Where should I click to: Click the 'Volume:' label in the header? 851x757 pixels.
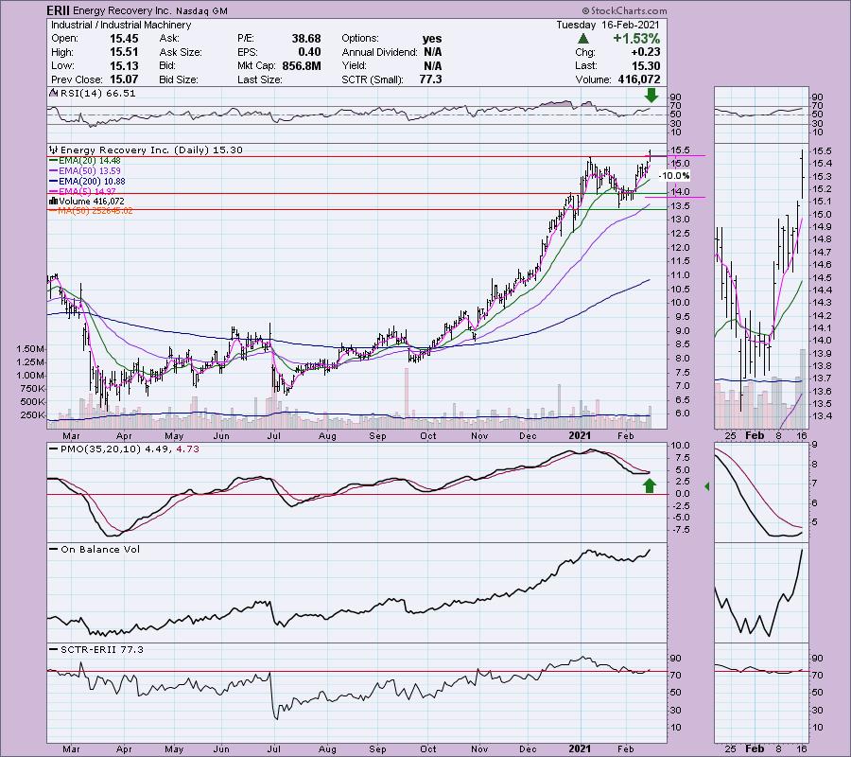tap(593, 79)
